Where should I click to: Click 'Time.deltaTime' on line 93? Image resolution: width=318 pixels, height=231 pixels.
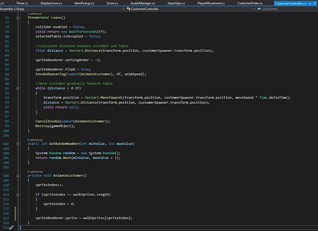[273, 97]
